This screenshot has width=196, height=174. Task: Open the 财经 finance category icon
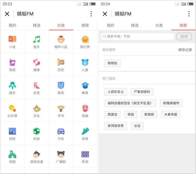[12, 131]
